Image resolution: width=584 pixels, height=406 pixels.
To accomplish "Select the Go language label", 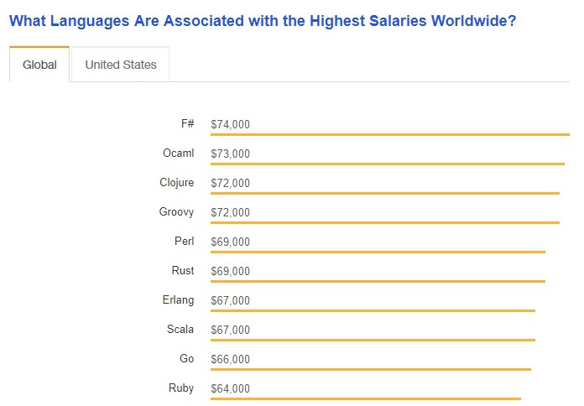I will pos(186,358).
